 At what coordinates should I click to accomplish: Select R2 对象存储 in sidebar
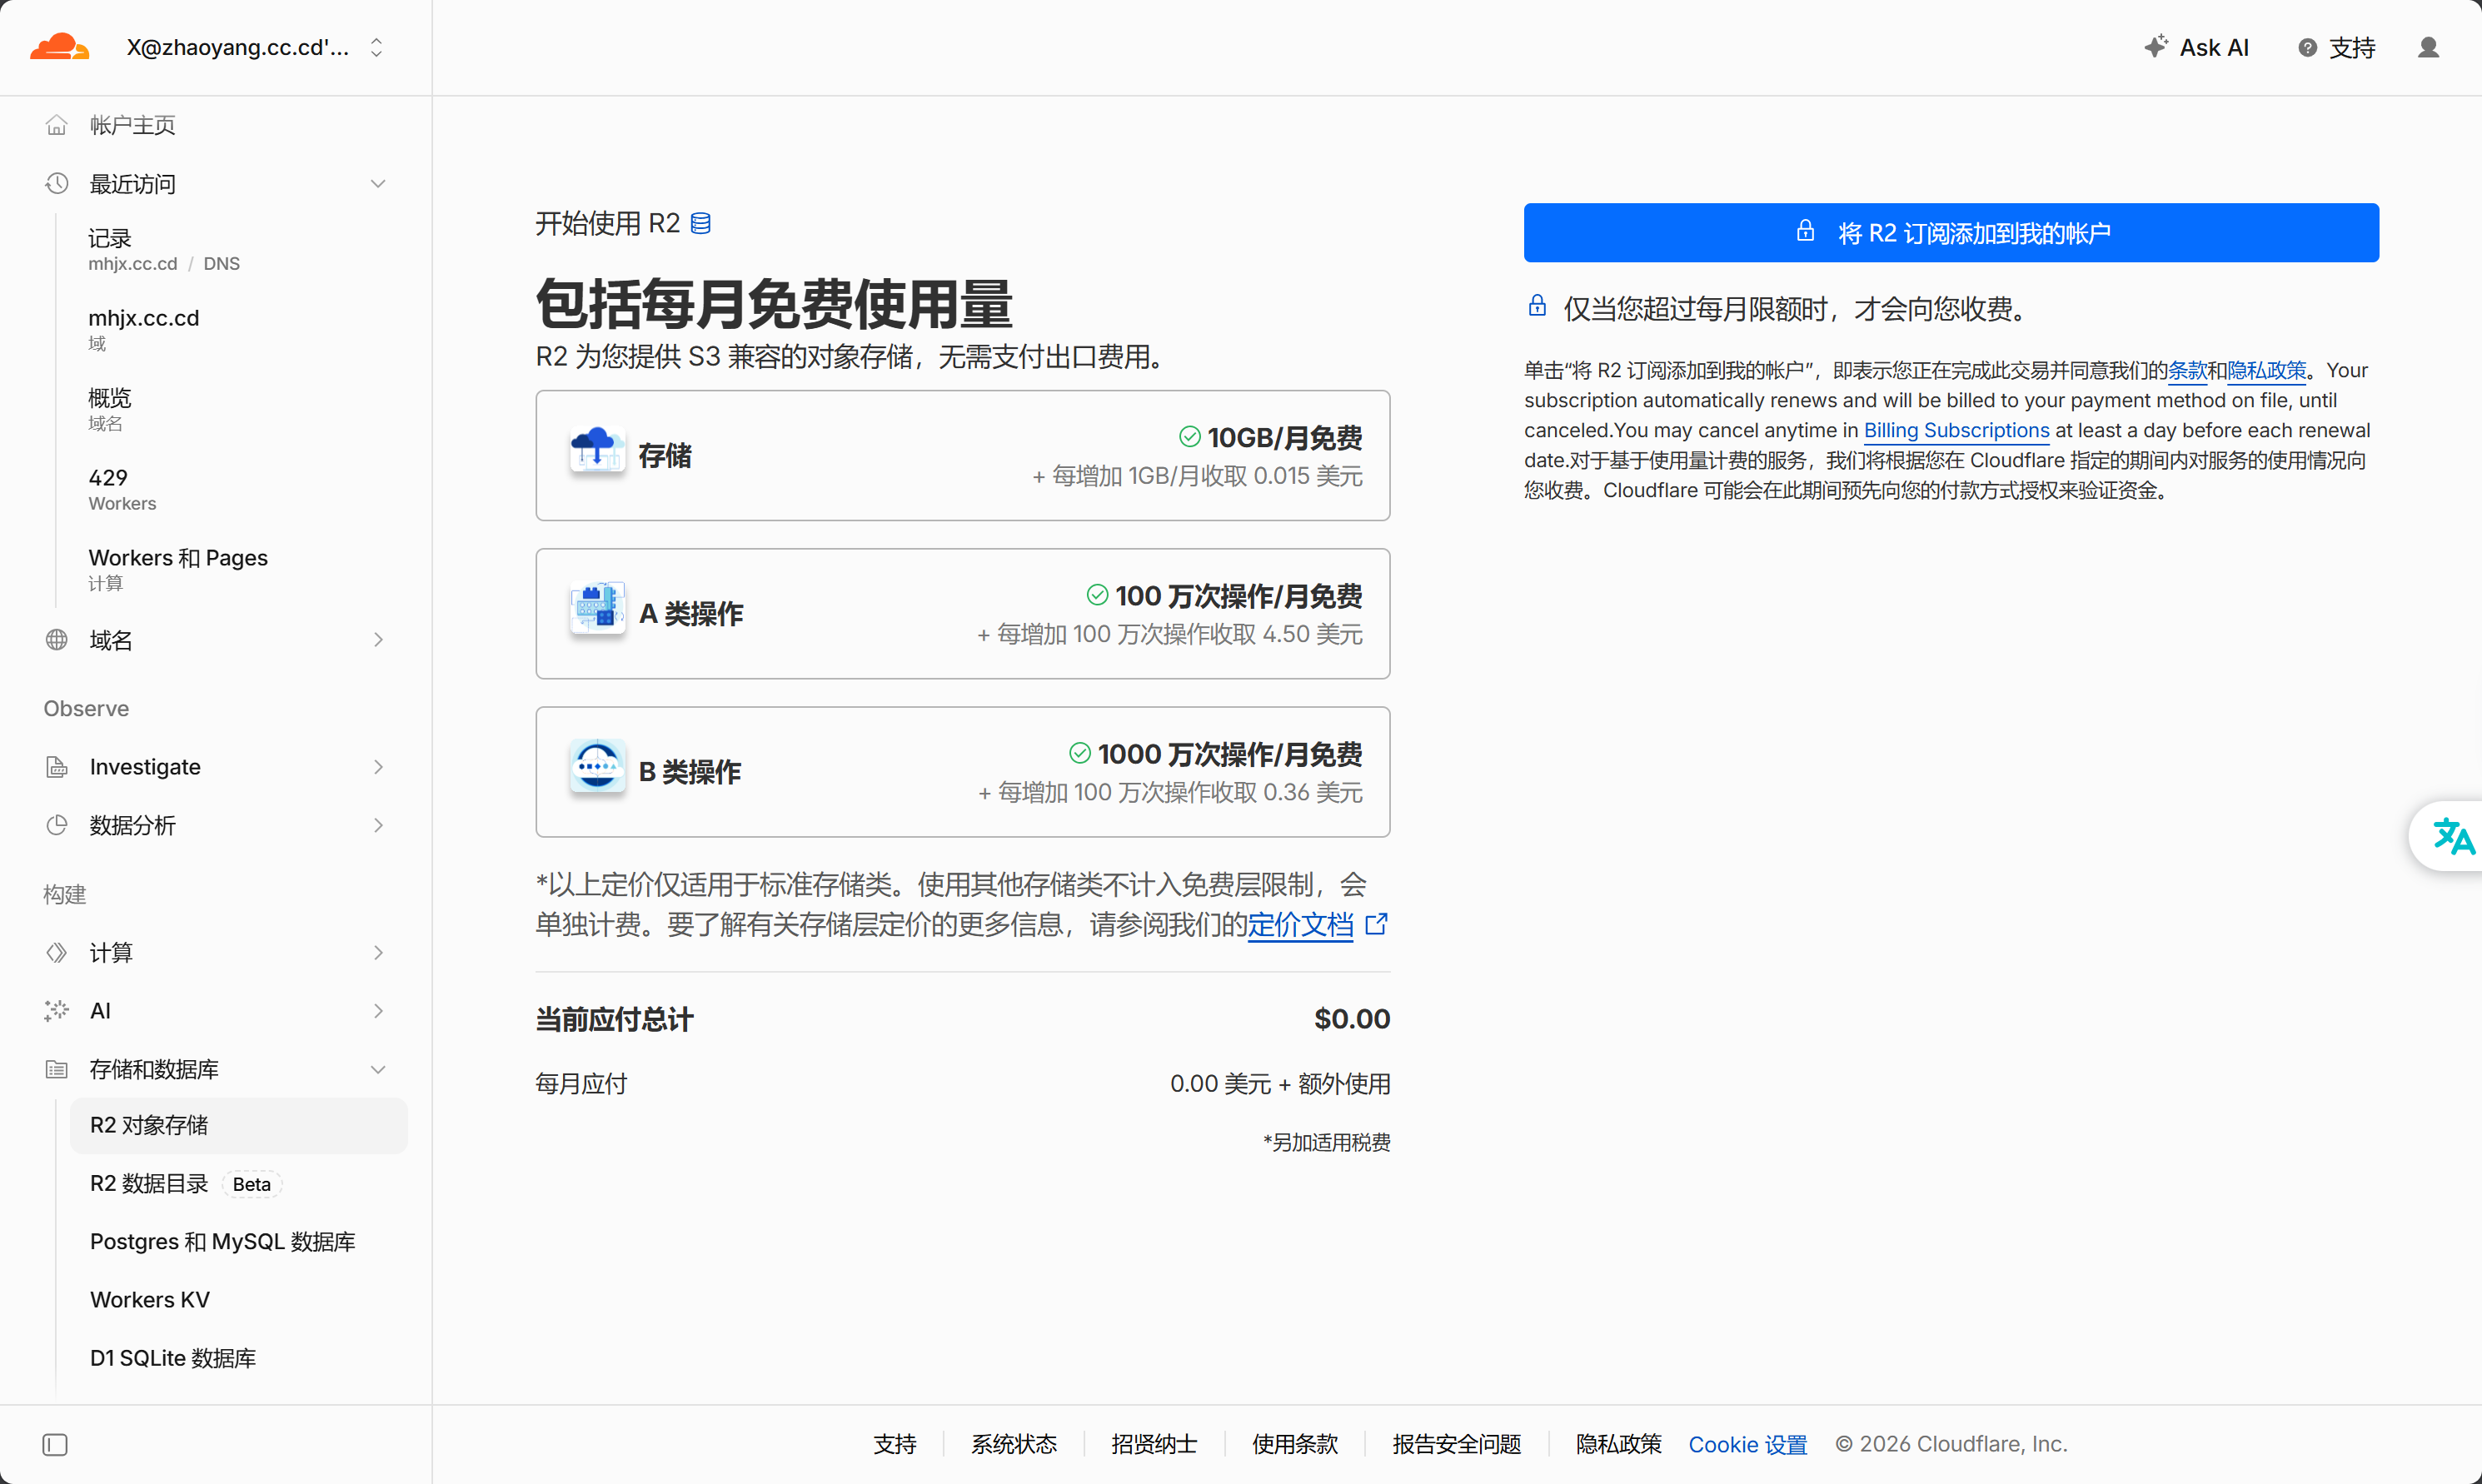239,1125
